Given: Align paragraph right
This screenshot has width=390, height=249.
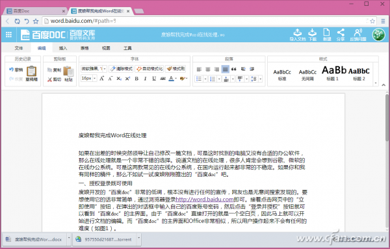Looking at the screenshot, I should pos(216,69).
